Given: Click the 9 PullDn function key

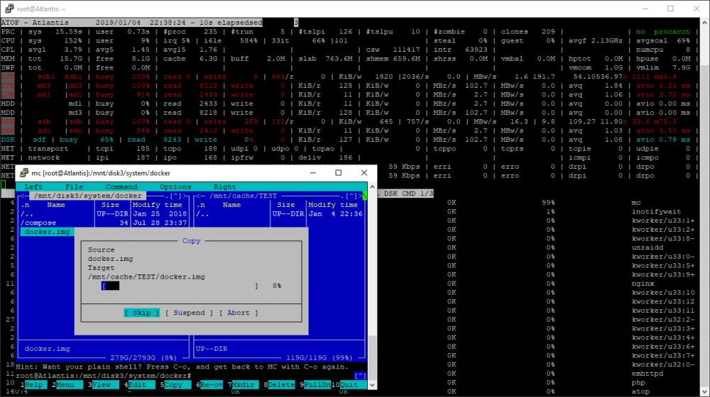Looking at the screenshot, I should pos(315,385).
